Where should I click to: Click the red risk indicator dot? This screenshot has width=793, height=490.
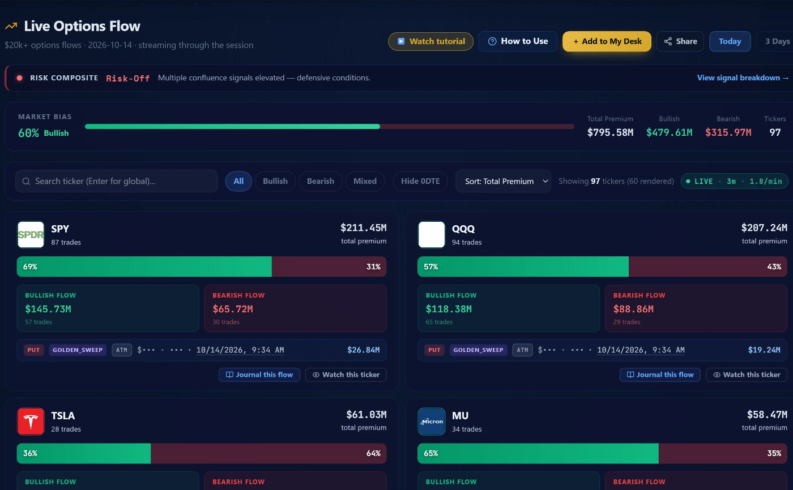coord(20,78)
